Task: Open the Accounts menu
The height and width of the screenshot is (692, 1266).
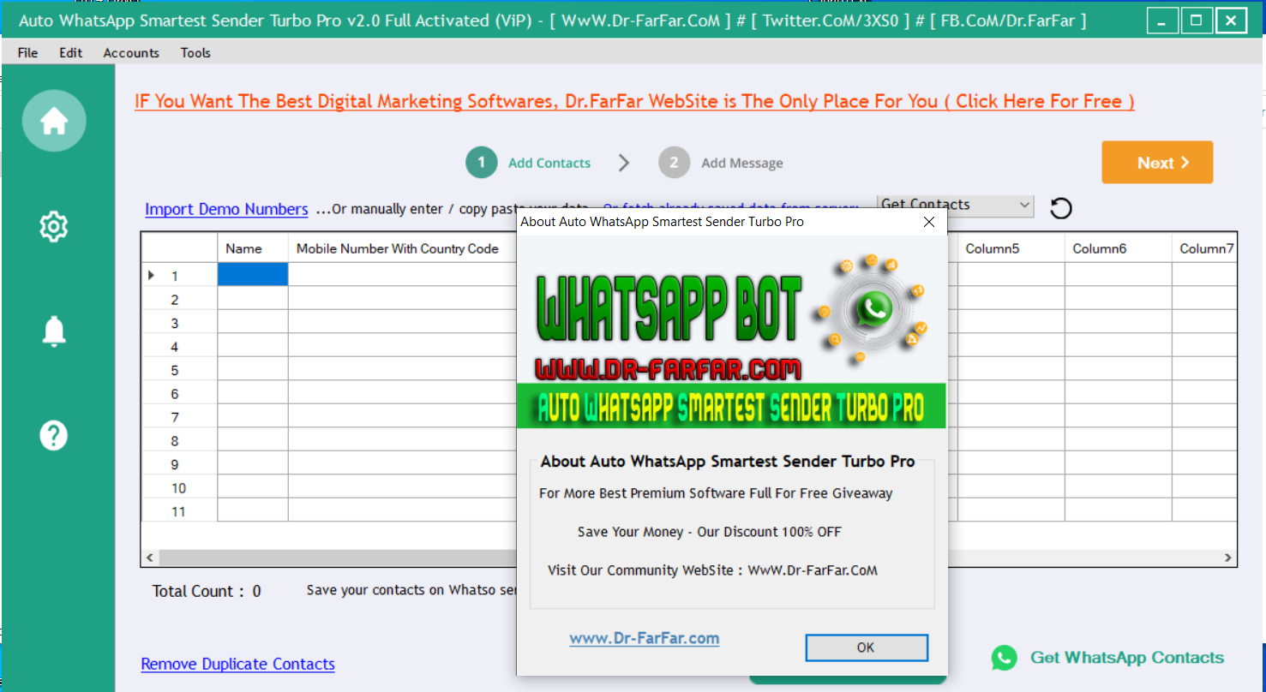Action: tap(131, 53)
